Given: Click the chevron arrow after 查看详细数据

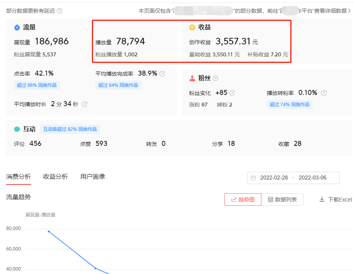Looking at the screenshot, I should pos(349,11).
